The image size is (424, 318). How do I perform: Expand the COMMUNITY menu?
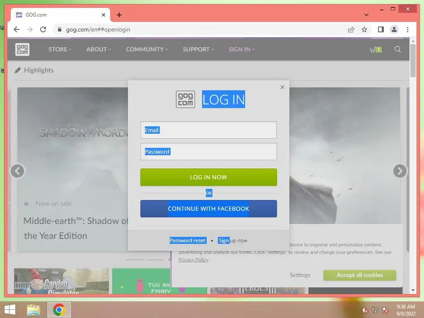coord(147,49)
